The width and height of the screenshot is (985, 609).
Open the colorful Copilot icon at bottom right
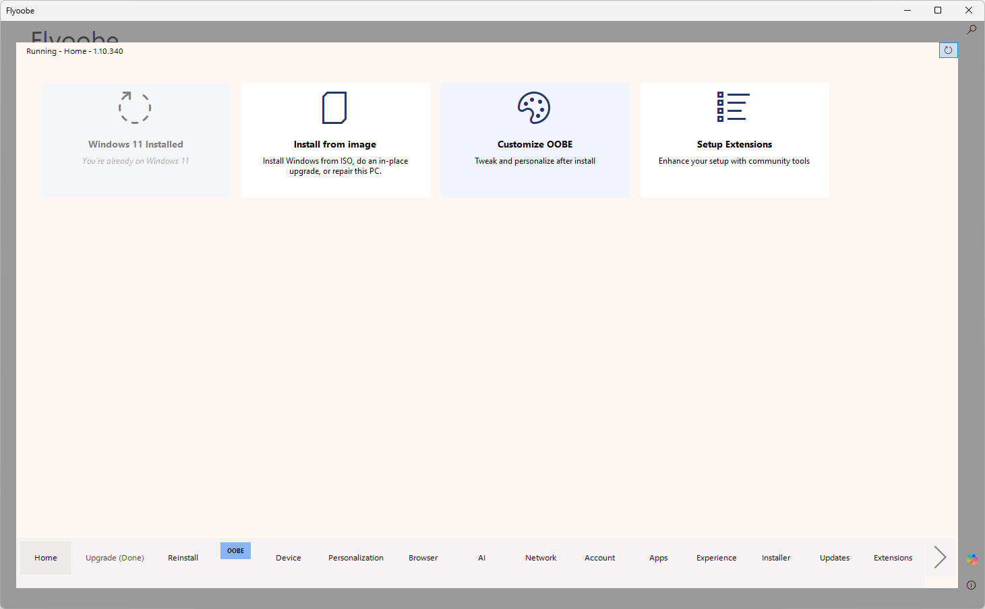[972, 559]
